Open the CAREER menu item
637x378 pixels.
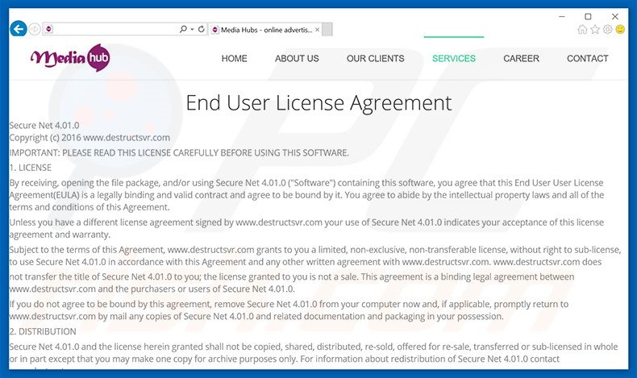tap(521, 59)
